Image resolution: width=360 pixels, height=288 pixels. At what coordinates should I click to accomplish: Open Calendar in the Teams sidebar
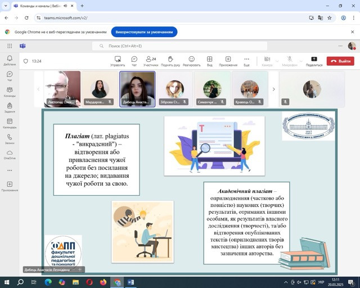pyautogui.click(x=10, y=123)
